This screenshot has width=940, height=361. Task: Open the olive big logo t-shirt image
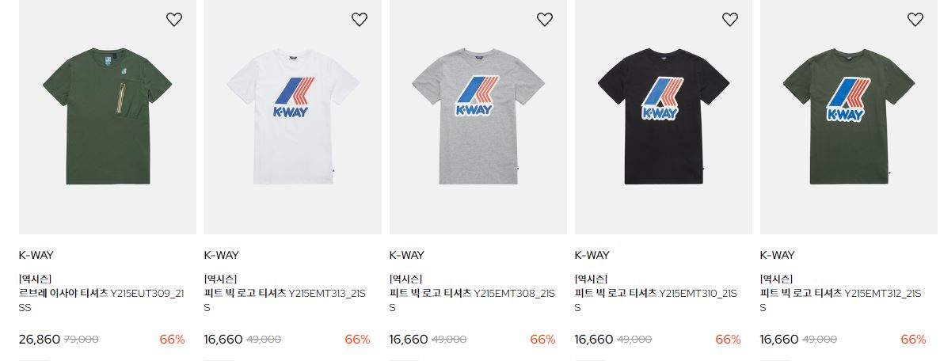click(x=848, y=117)
